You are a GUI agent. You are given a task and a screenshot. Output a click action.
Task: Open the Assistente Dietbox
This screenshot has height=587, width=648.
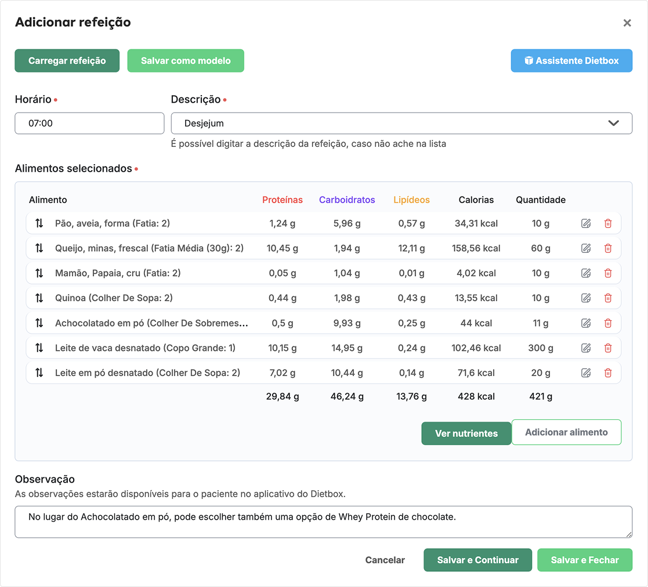tap(571, 61)
